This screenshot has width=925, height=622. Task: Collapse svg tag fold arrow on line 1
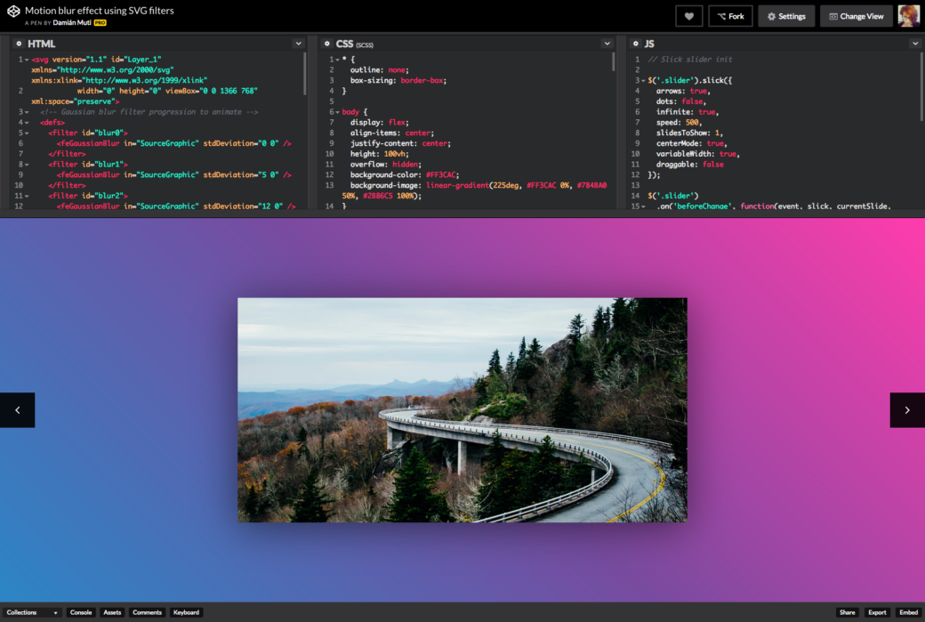[27, 60]
